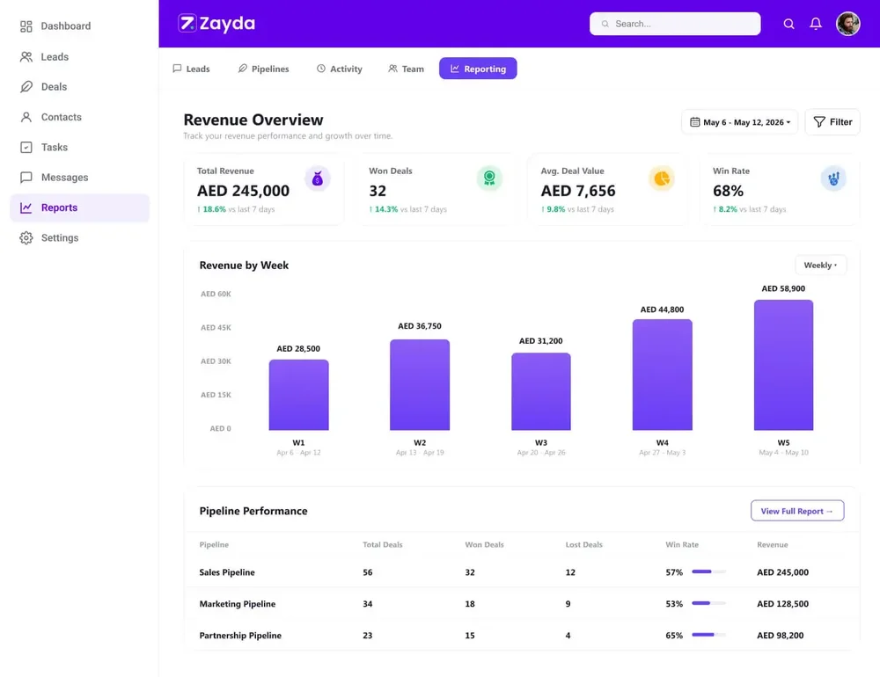The image size is (880, 677).
Task: Click the calendar icon in date range
Action: click(x=694, y=121)
